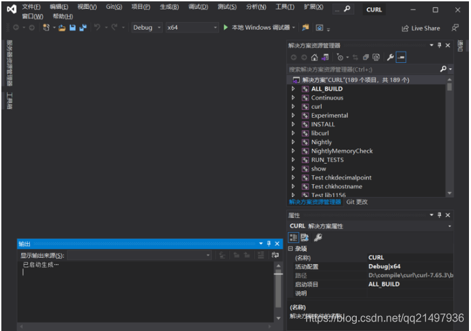Screen dimensions: 471x331
Task: Collapse the Misc category in Properties
Action: (291, 248)
